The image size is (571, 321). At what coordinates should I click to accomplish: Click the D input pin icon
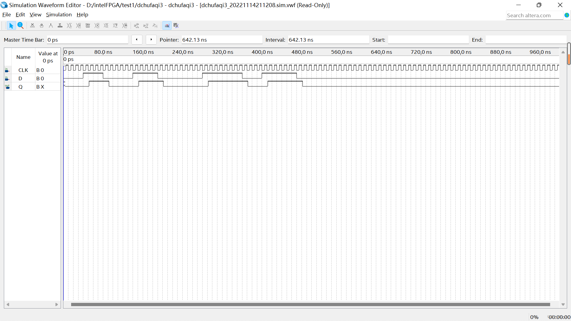(7, 78)
